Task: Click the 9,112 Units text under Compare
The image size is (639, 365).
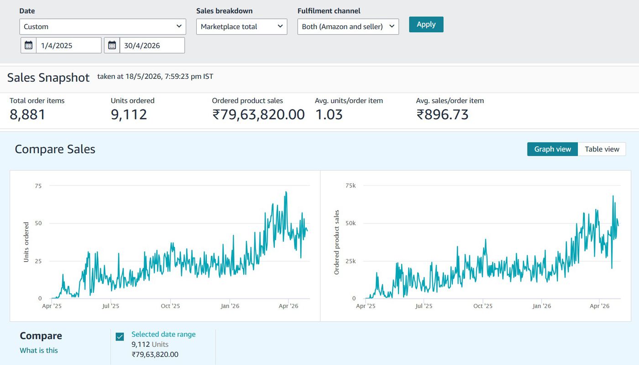Action: pyautogui.click(x=150, y=344)
